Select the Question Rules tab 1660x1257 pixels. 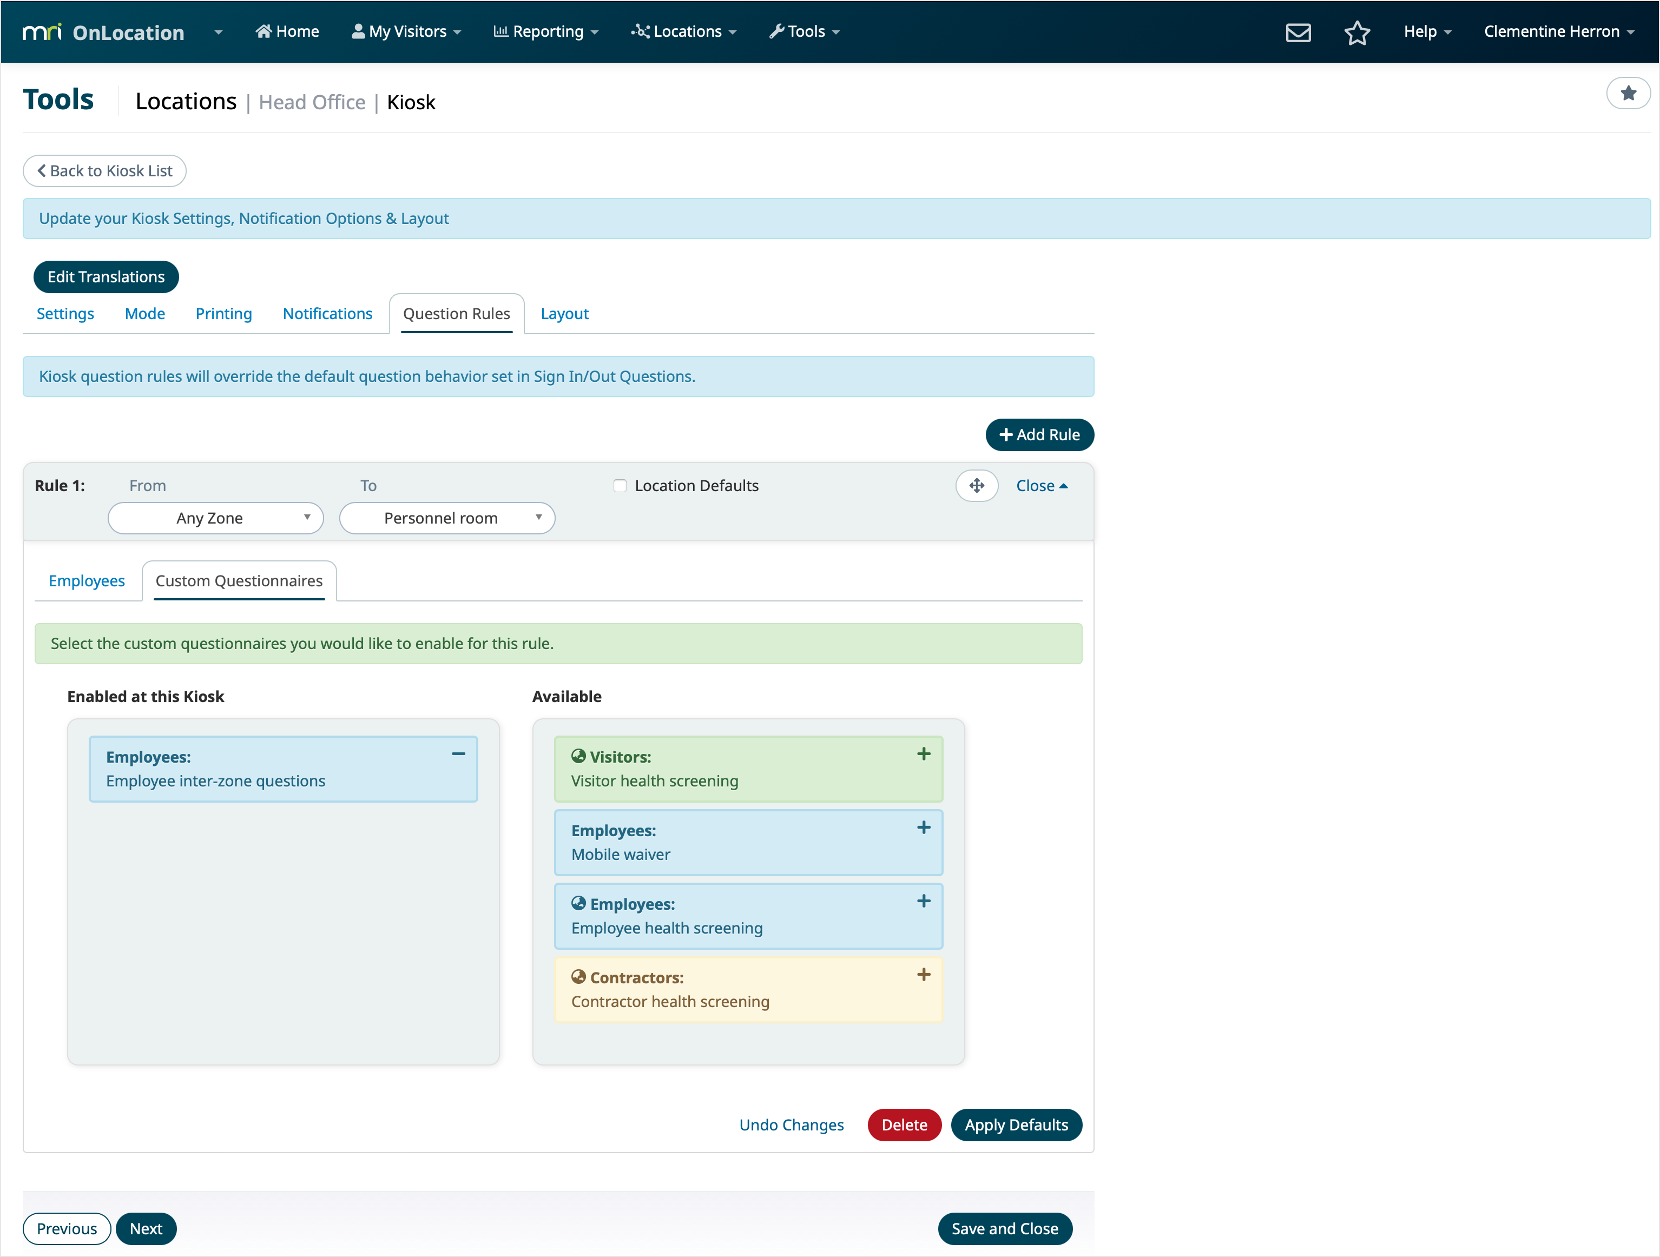456,314
